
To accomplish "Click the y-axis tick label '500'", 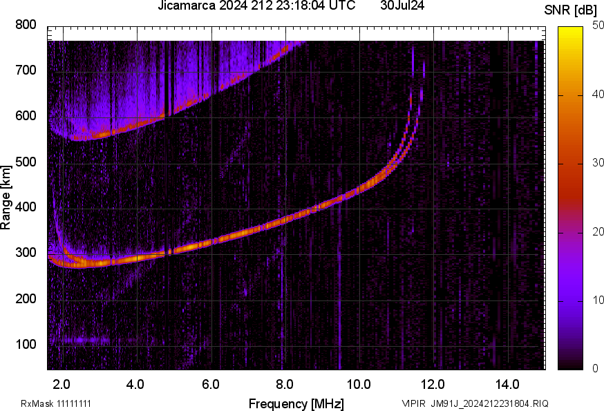I will tap(26, 162).
